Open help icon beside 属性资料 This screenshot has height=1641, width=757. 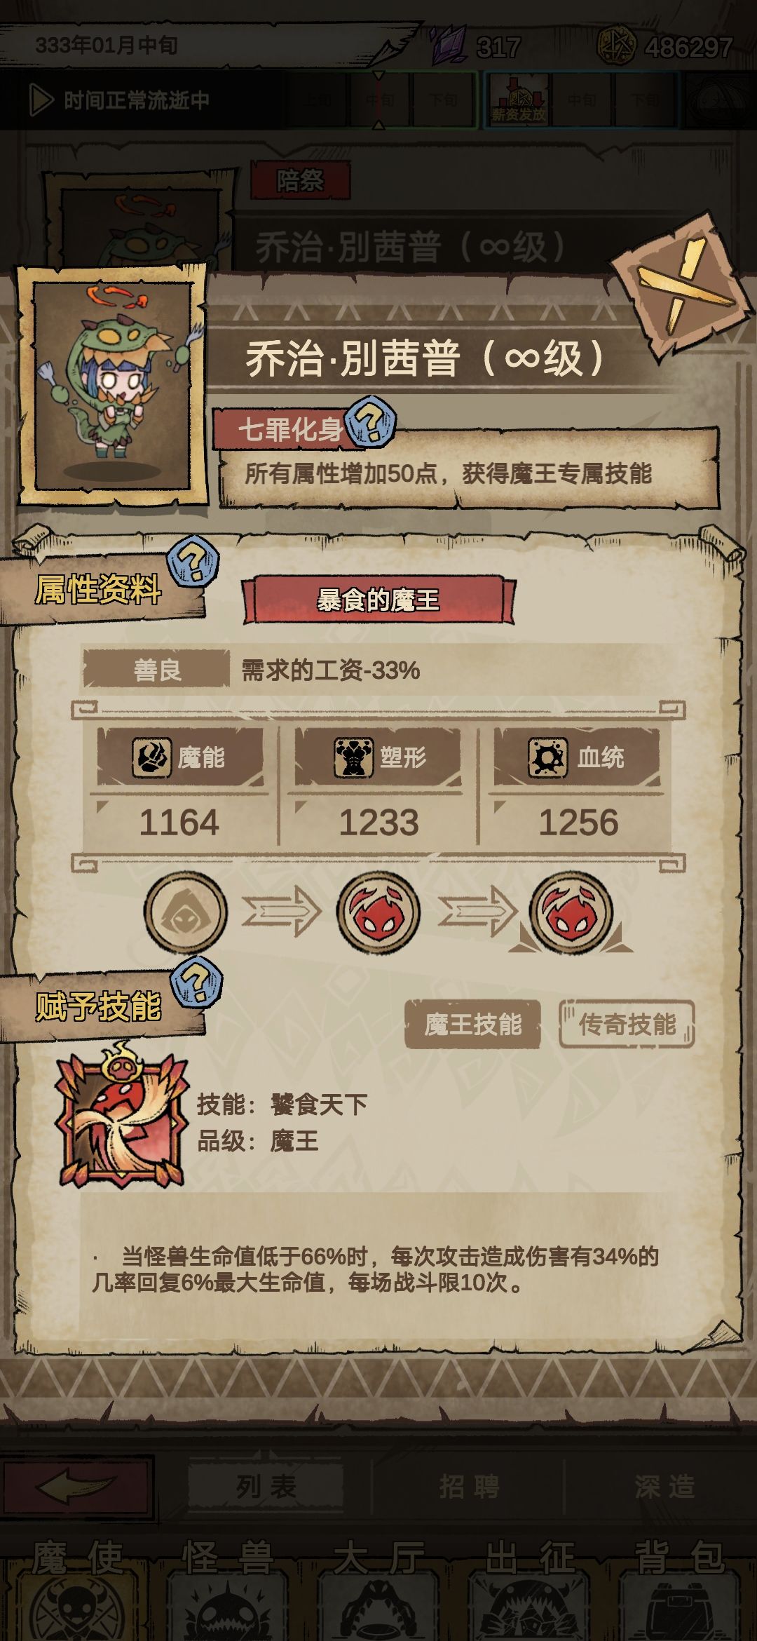coord(193,560)
